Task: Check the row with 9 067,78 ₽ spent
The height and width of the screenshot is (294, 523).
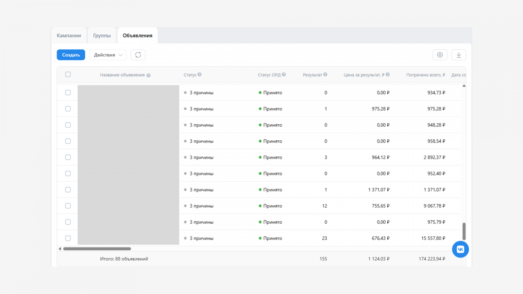Action: pos(68,206)
